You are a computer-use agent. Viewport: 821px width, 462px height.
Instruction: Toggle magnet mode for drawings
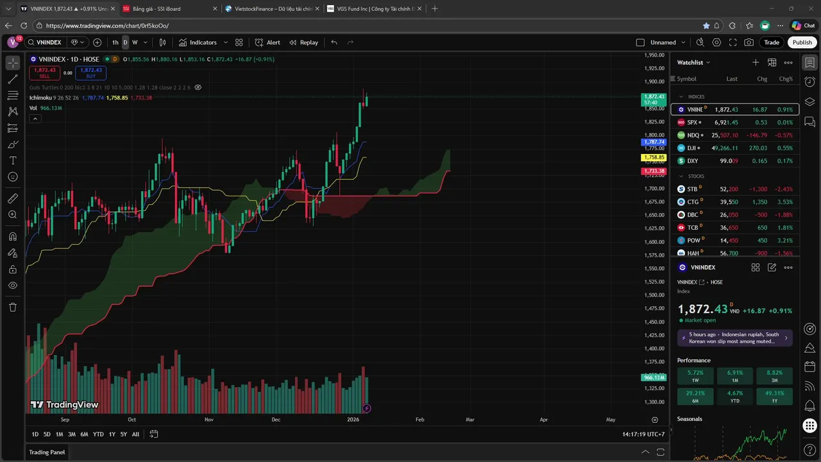coord(13,237)
